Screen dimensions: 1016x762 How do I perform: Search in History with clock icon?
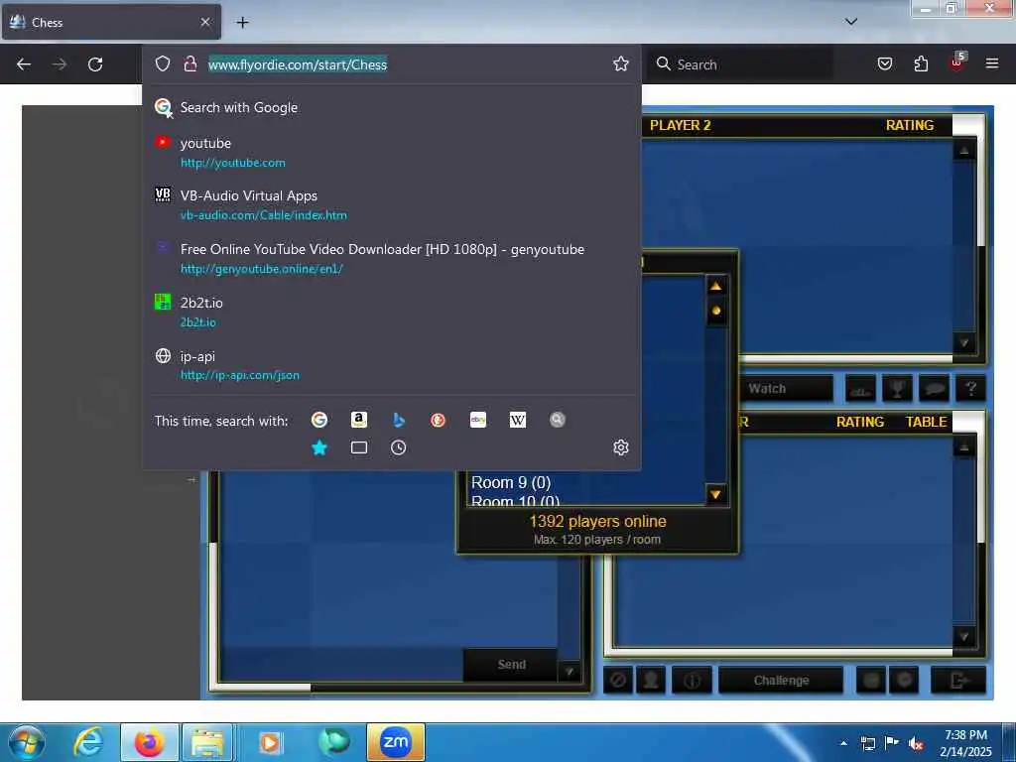pyautogui.click(x=399, y=447)
